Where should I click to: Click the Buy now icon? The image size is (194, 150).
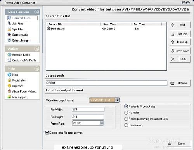tap(9, 86)
